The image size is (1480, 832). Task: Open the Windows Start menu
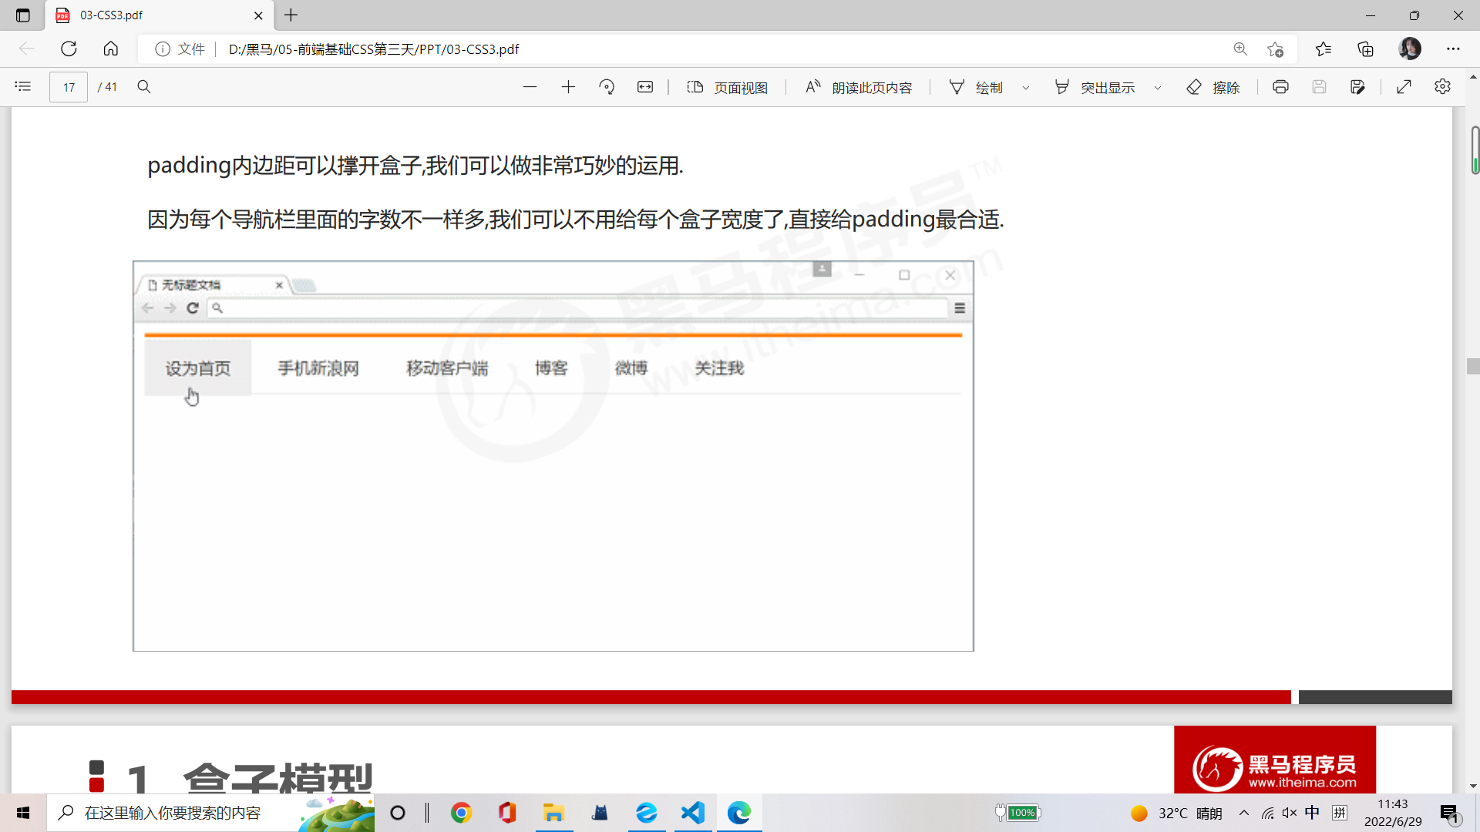pyautogui.click(x=23, y=813)
